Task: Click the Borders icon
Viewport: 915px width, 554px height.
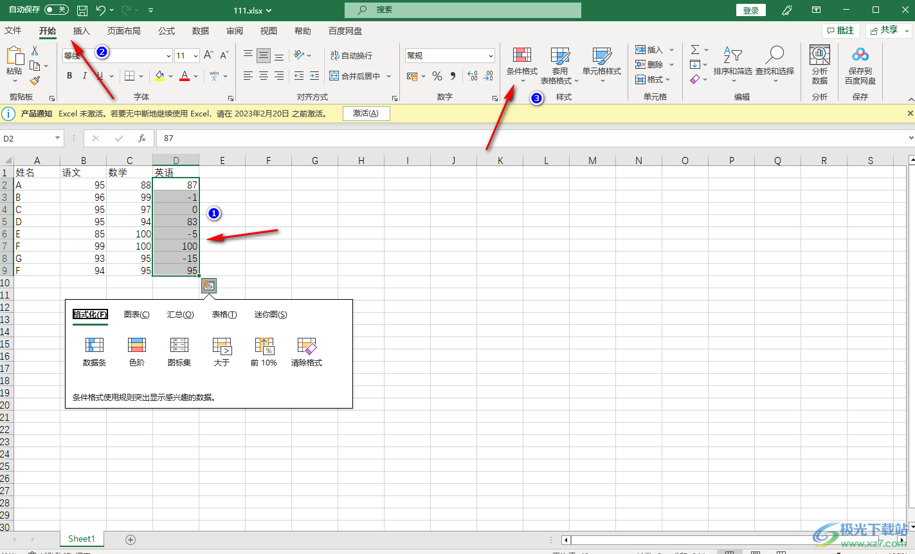Action: click(x=129, y=76)
